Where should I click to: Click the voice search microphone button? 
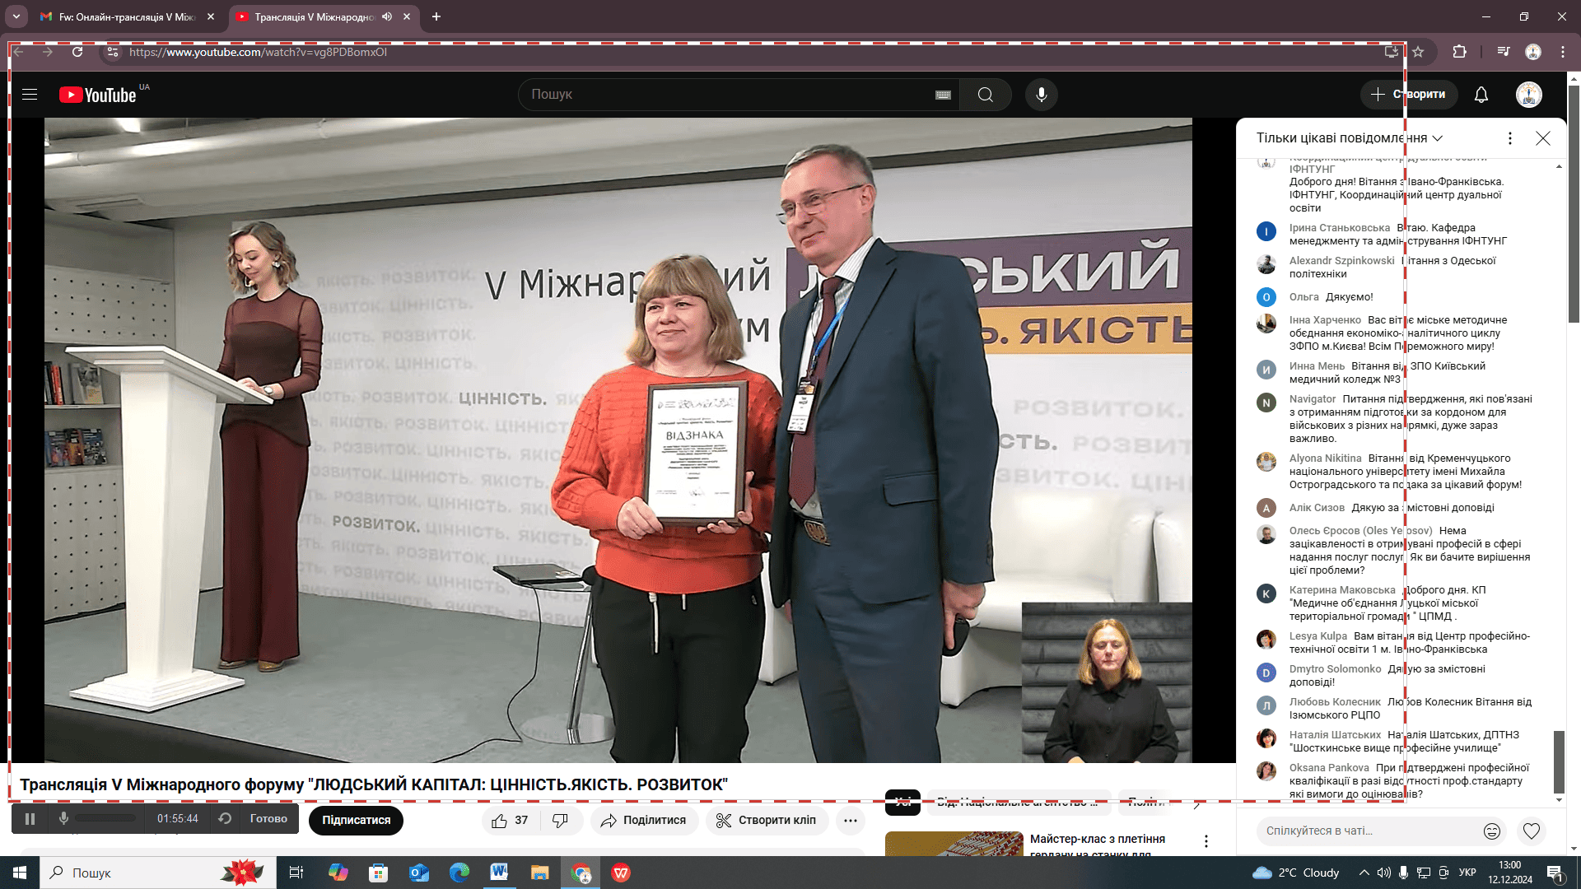click(1041, 95)
